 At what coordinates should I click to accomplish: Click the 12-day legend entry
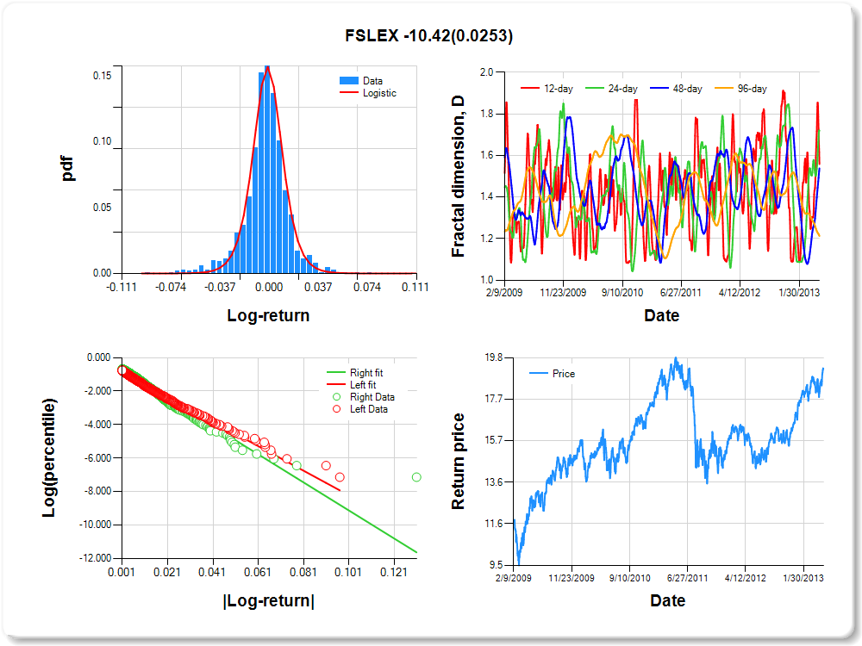(547, 89)
